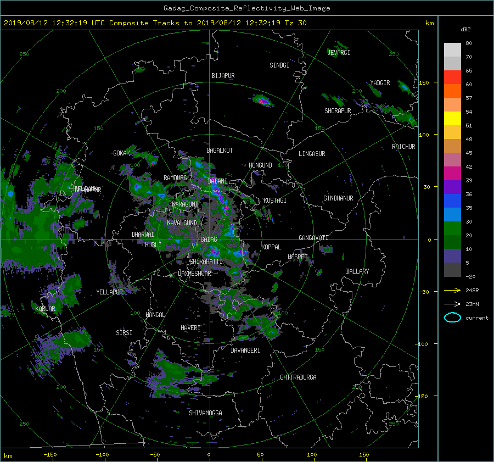The image size is (494, 462).
Task: Click the timestamp and Composite Tracks header text
Action: (x=155, y=23)
